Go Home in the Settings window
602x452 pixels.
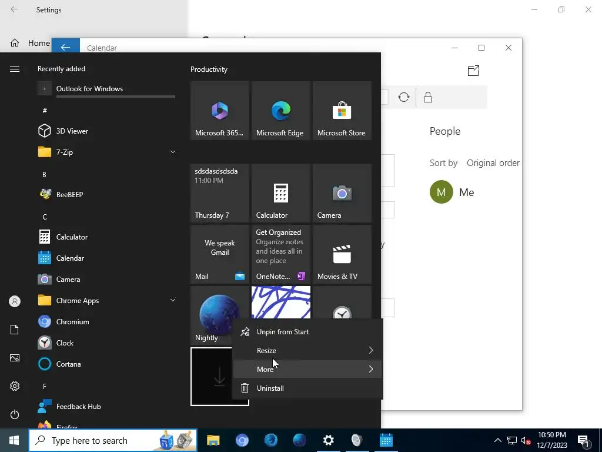[x=31, y=43]
